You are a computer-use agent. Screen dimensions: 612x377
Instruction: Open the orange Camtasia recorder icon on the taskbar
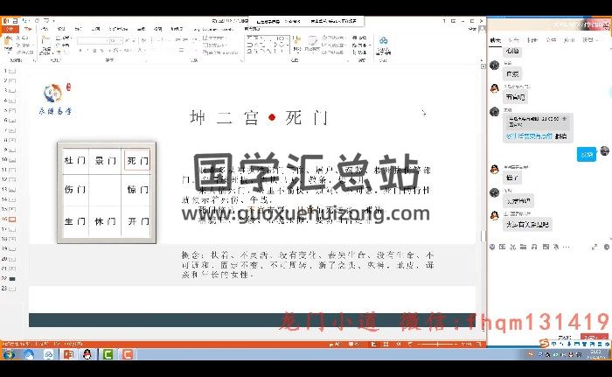(128, 354)
